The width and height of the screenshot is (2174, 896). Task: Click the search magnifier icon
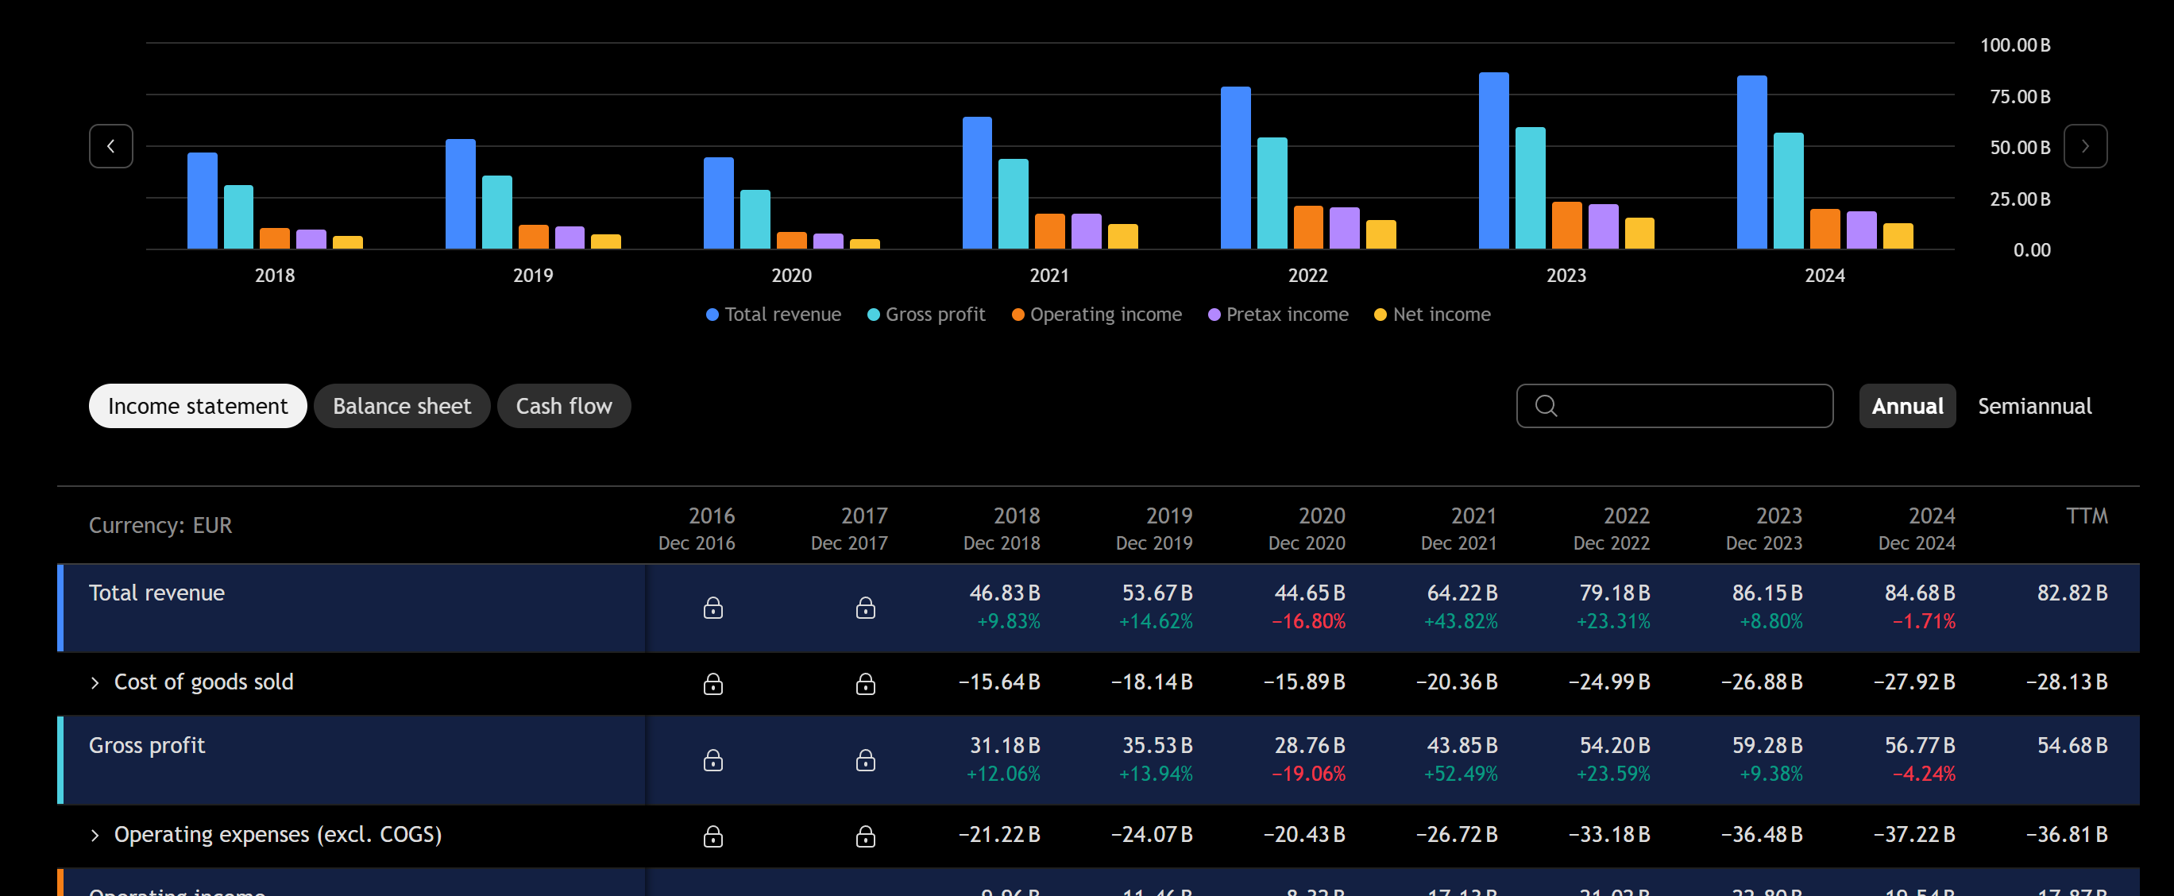pos(1545,406)
